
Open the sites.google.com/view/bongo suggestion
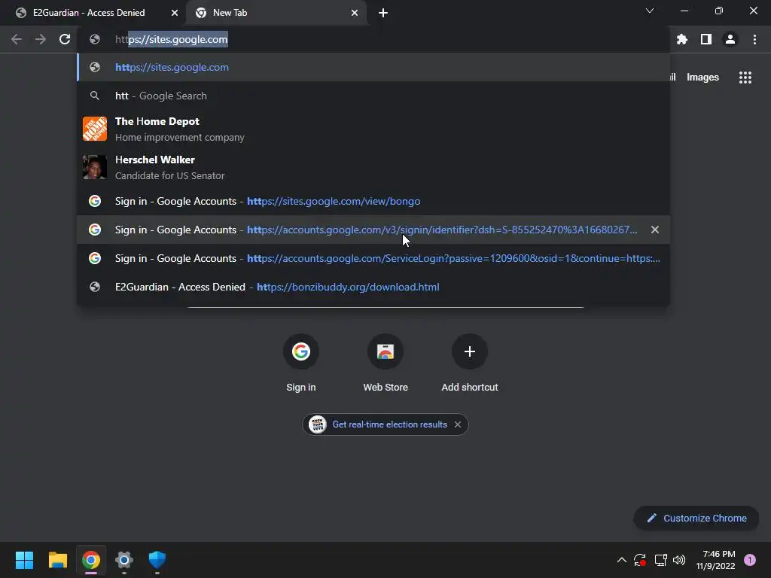373,201
